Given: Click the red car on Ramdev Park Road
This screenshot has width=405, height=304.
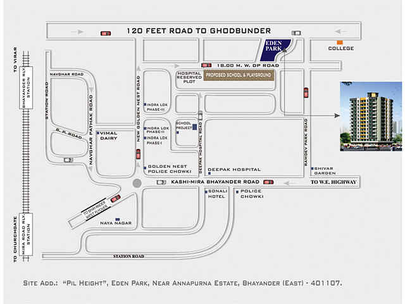Looking at the screenshot, I should click(x=306, y=92).
